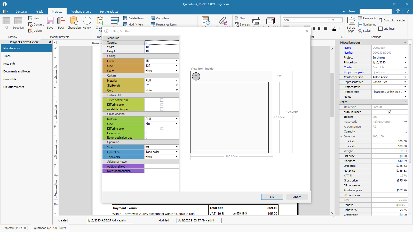Screen dimensions: 413x232
Task: Click the Save icon in ribbon
Action: [x=50, y=23]
